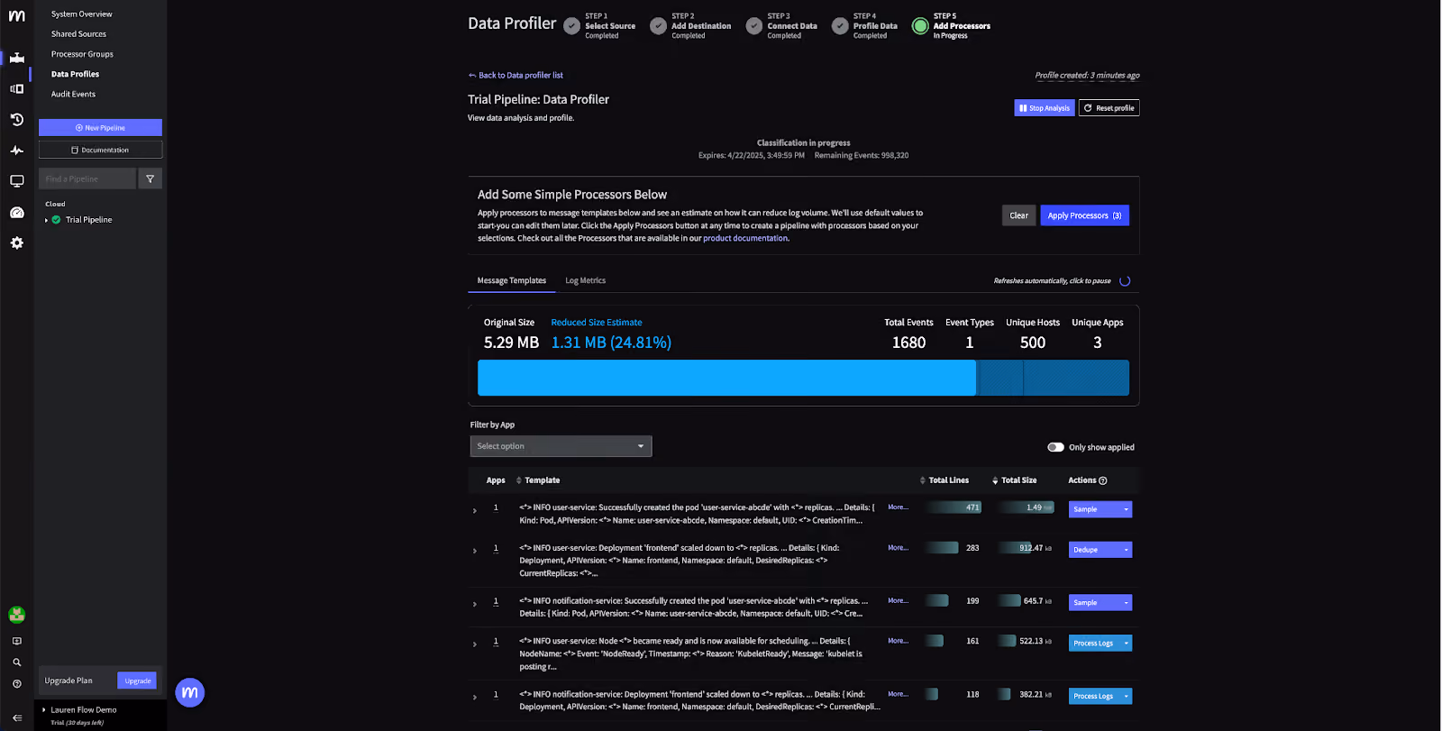The image size is (1442, 731).
Task: Click the add-screen icon below the avatar
Action: (x=17, y=641)
